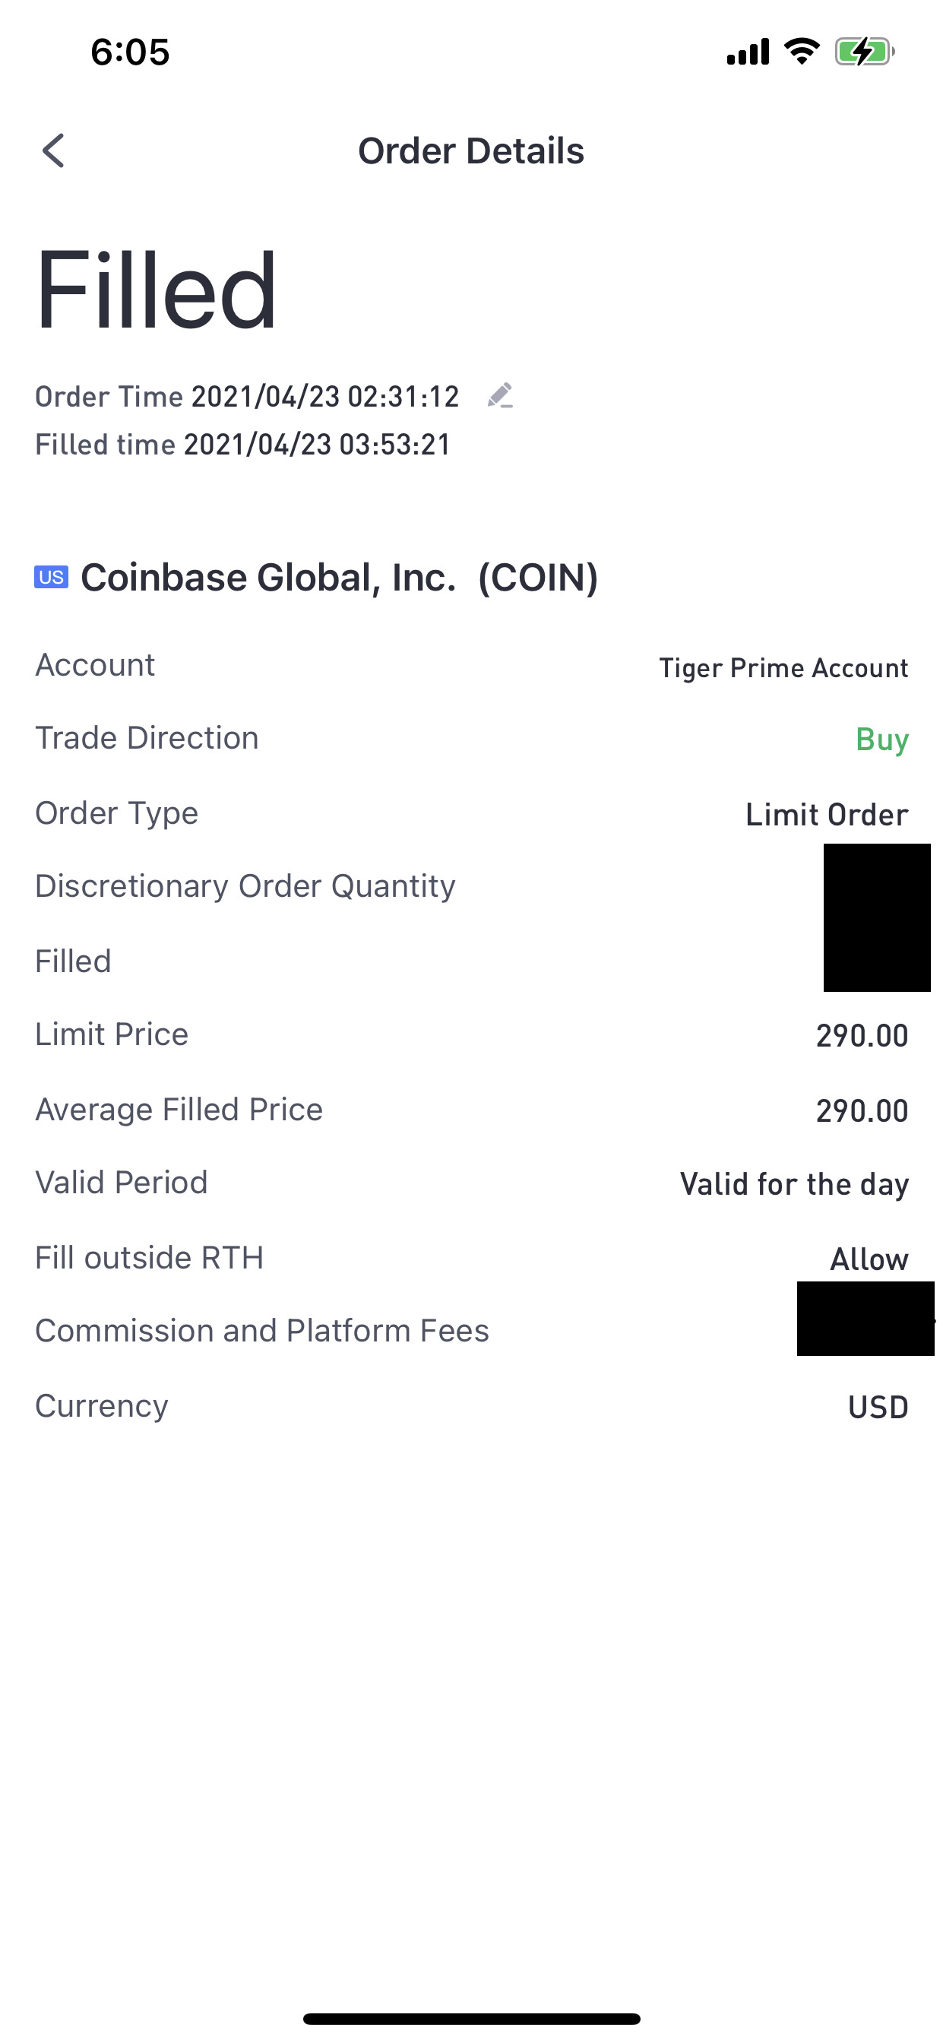
Task: Tap the Commission and Platform Fees label
Action: tap(262, 1331)
